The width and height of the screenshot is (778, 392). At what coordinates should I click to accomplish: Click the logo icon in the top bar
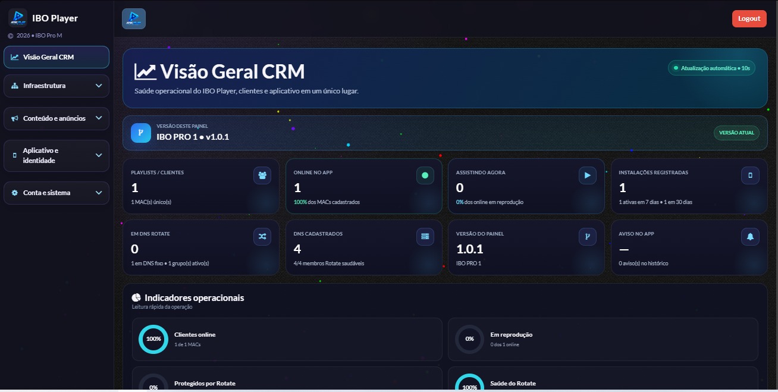[134, 18]
